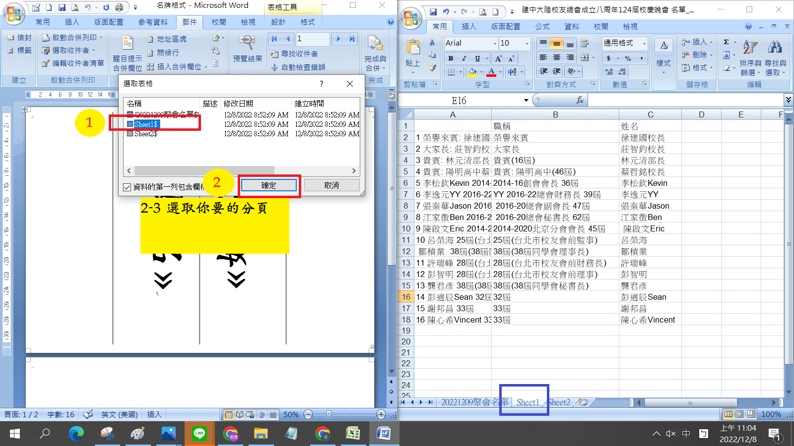Open the 版面配置 tab in Word ribbon
Image resolution: width=794 pixels, height=446 pixels.
(x=109, y=22)
